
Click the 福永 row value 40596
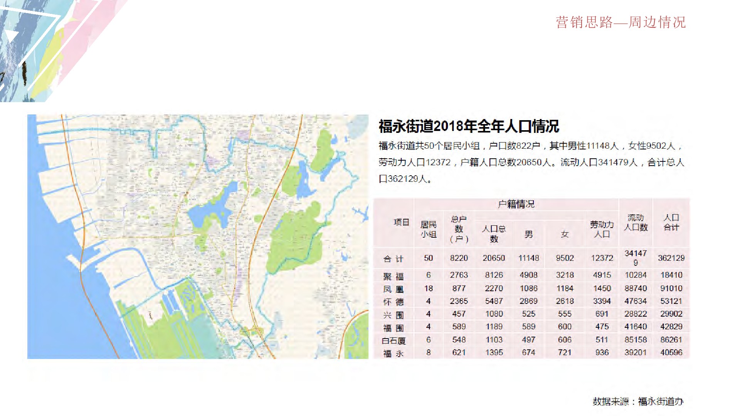pyautogui.click(x=671, y=352)
